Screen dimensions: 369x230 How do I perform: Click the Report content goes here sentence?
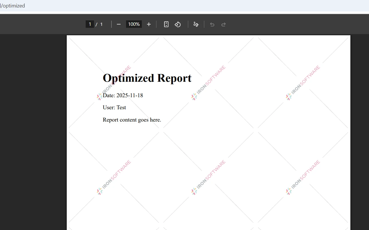click(132, 120)
